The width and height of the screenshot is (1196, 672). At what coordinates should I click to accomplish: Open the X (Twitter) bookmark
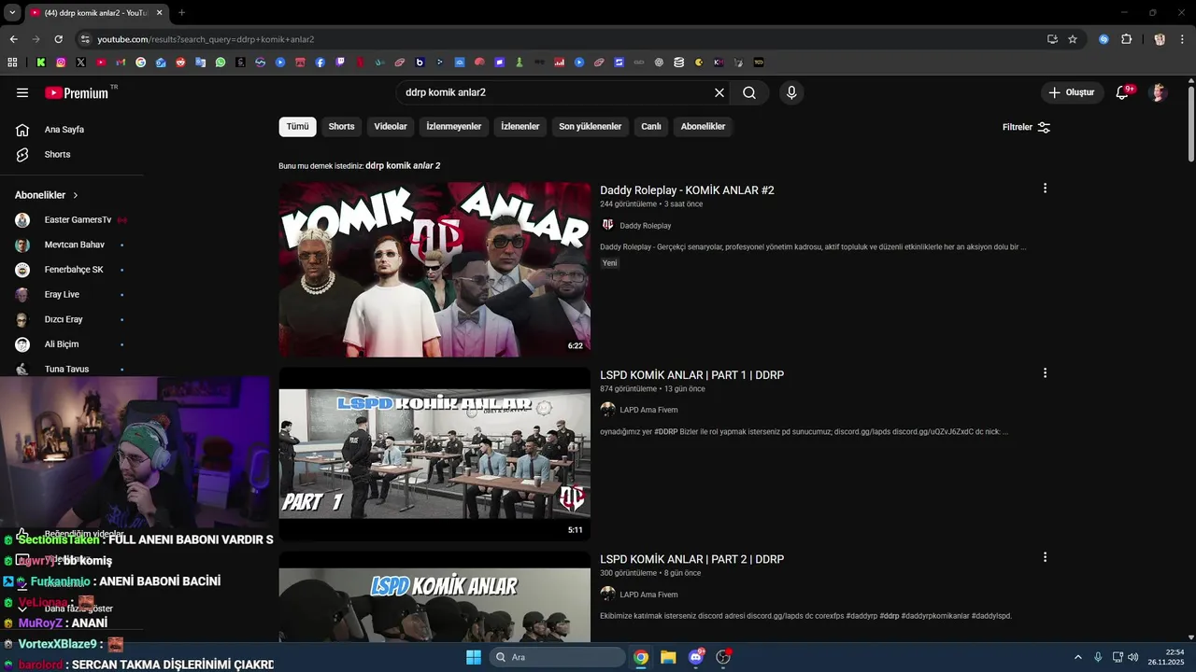click(x=81, y=63)
